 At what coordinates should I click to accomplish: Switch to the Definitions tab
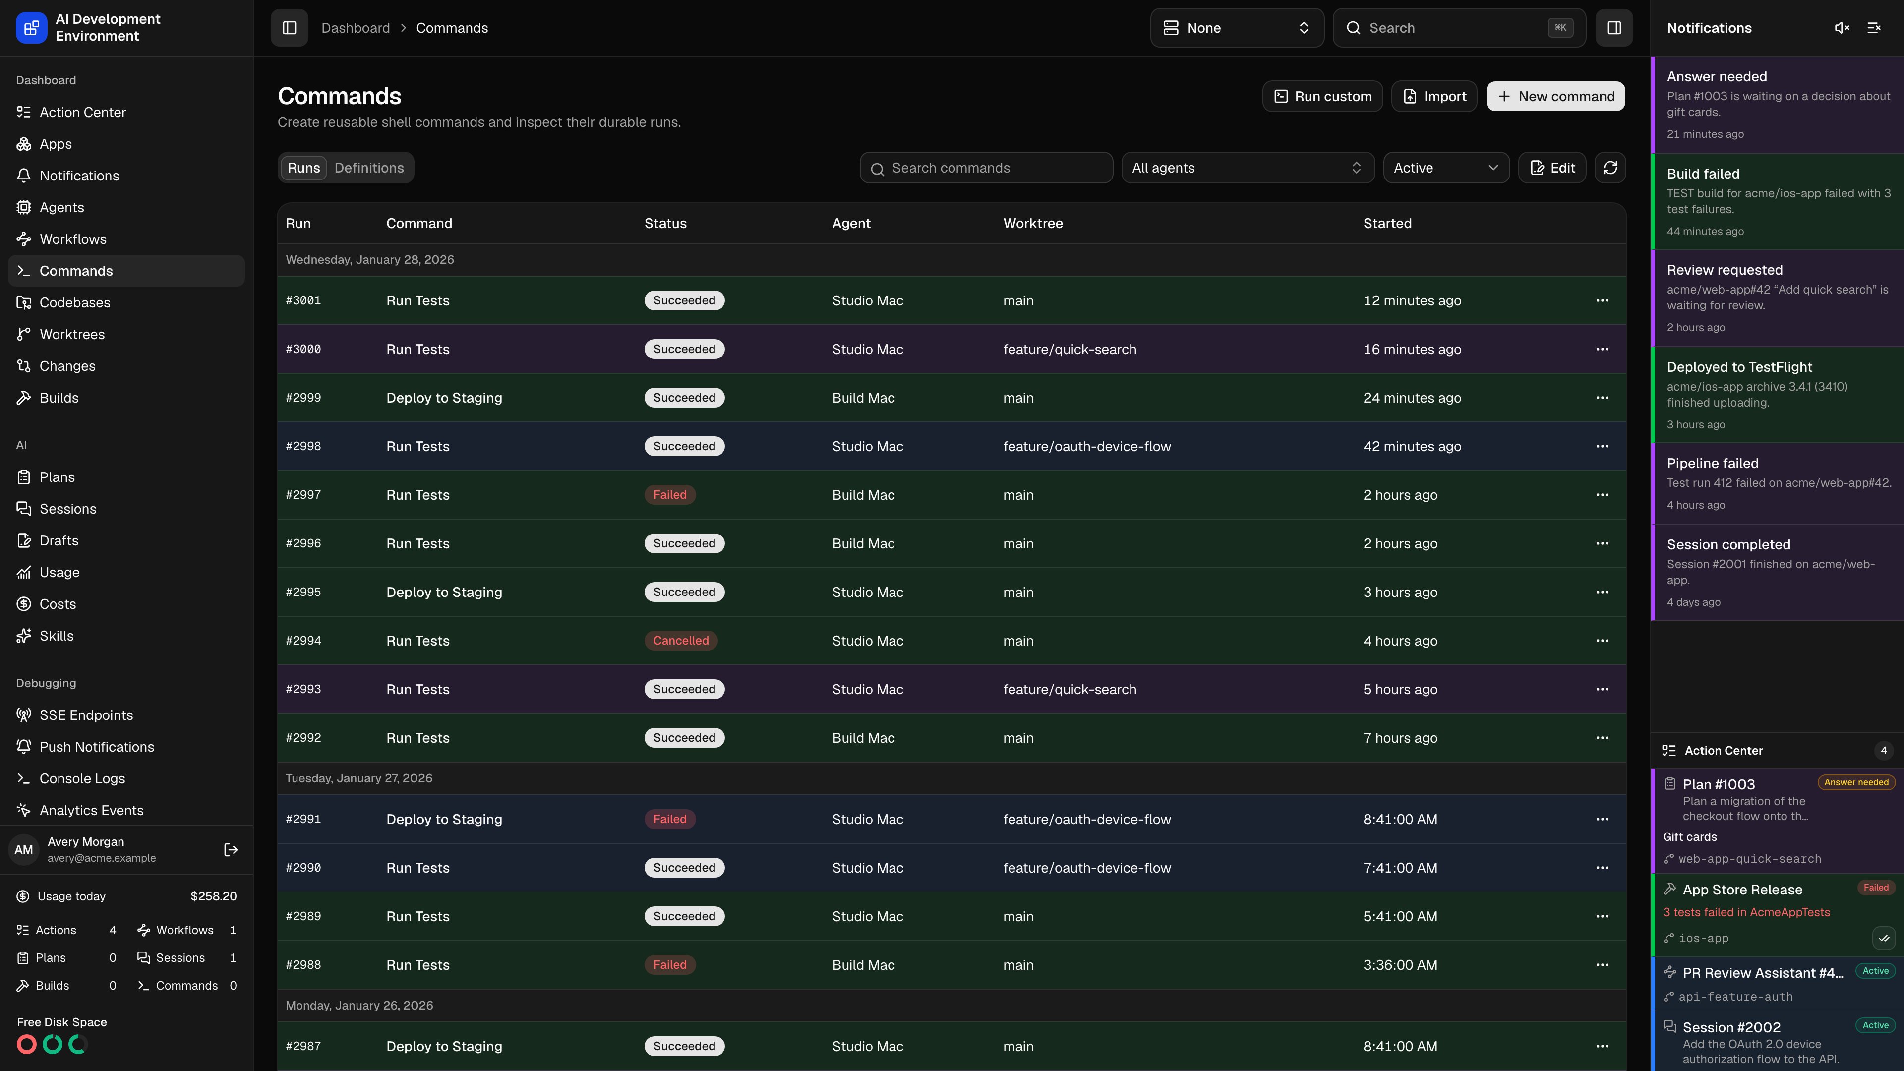(x=369, y=168)
